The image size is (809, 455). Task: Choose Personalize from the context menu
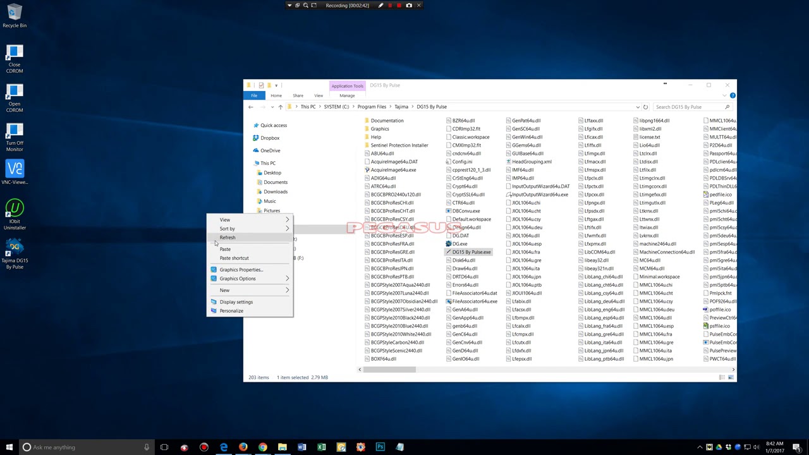pyautogui.click(x=250, y=311)
